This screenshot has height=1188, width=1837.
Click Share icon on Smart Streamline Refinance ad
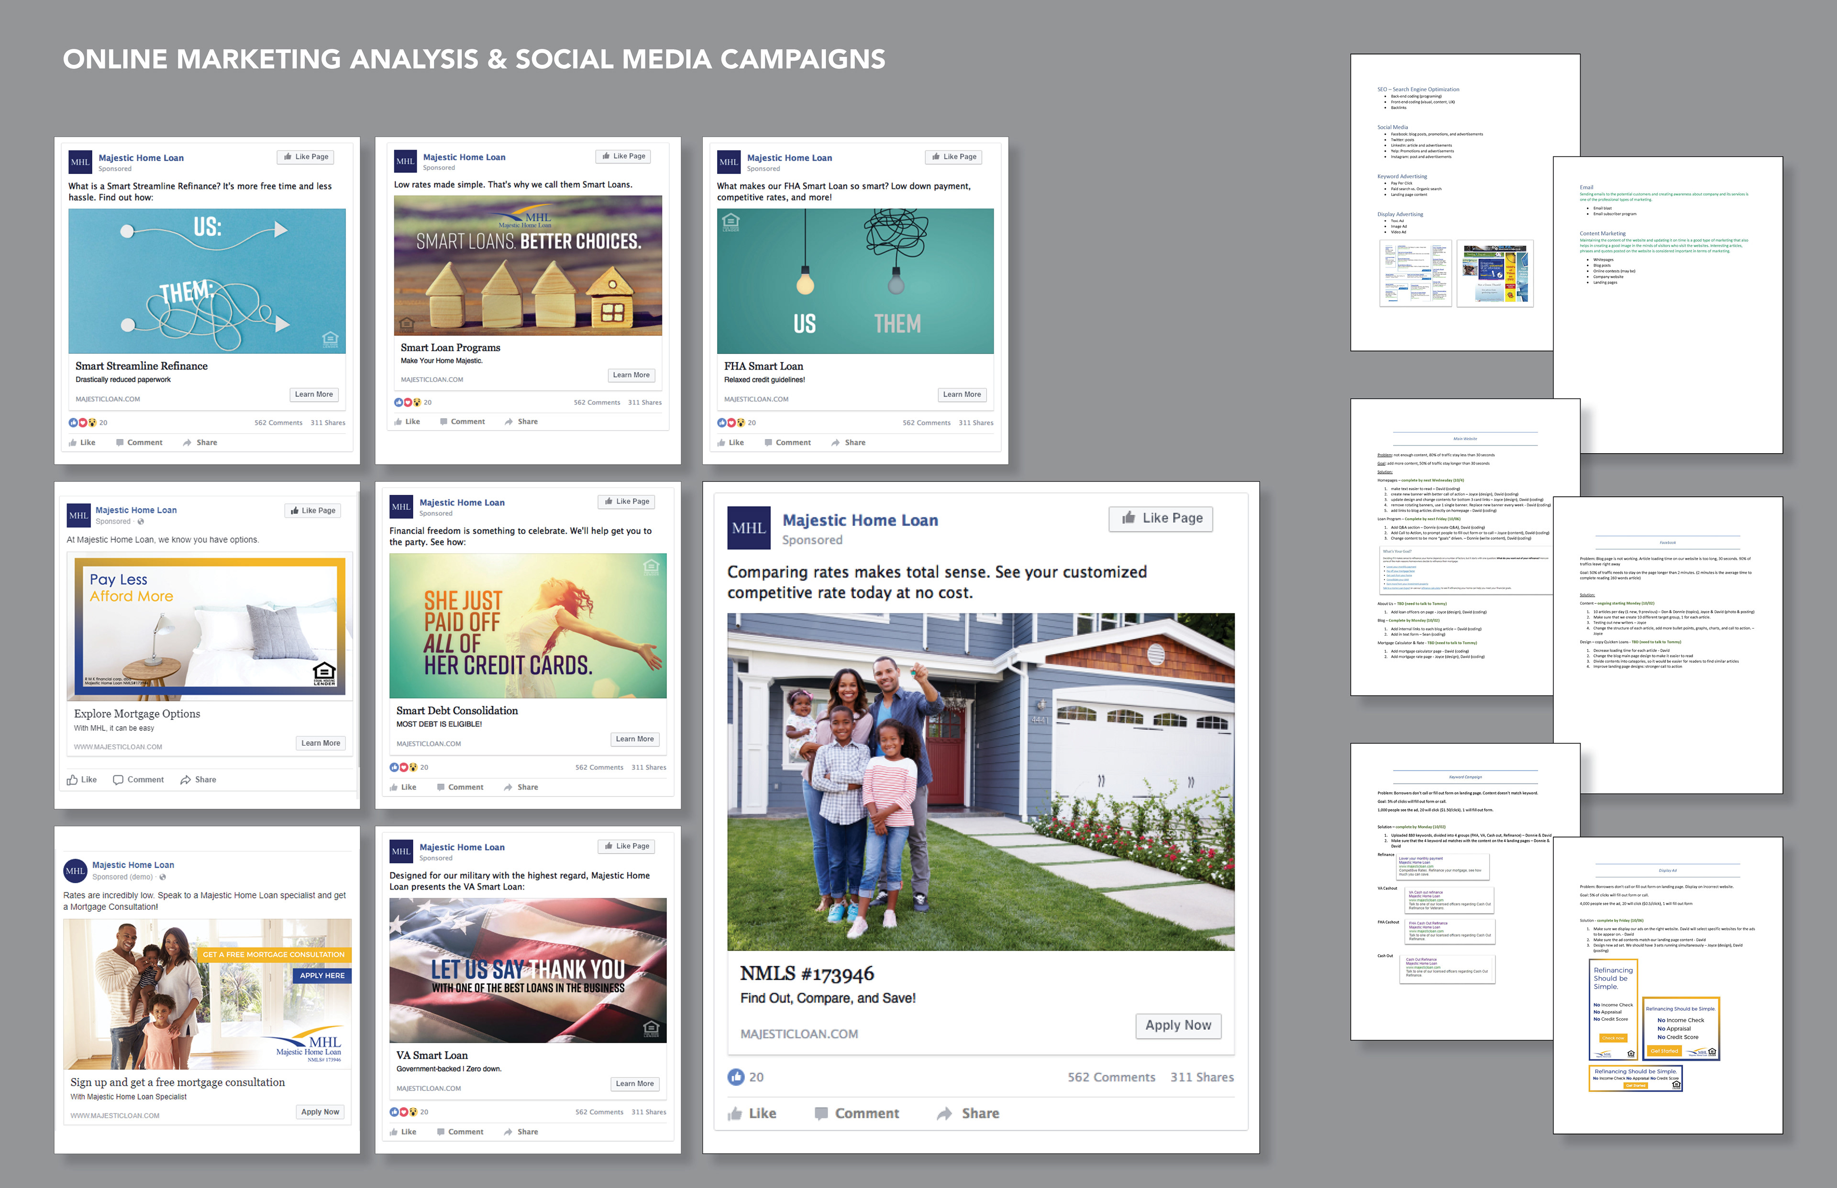pos(188,443)
